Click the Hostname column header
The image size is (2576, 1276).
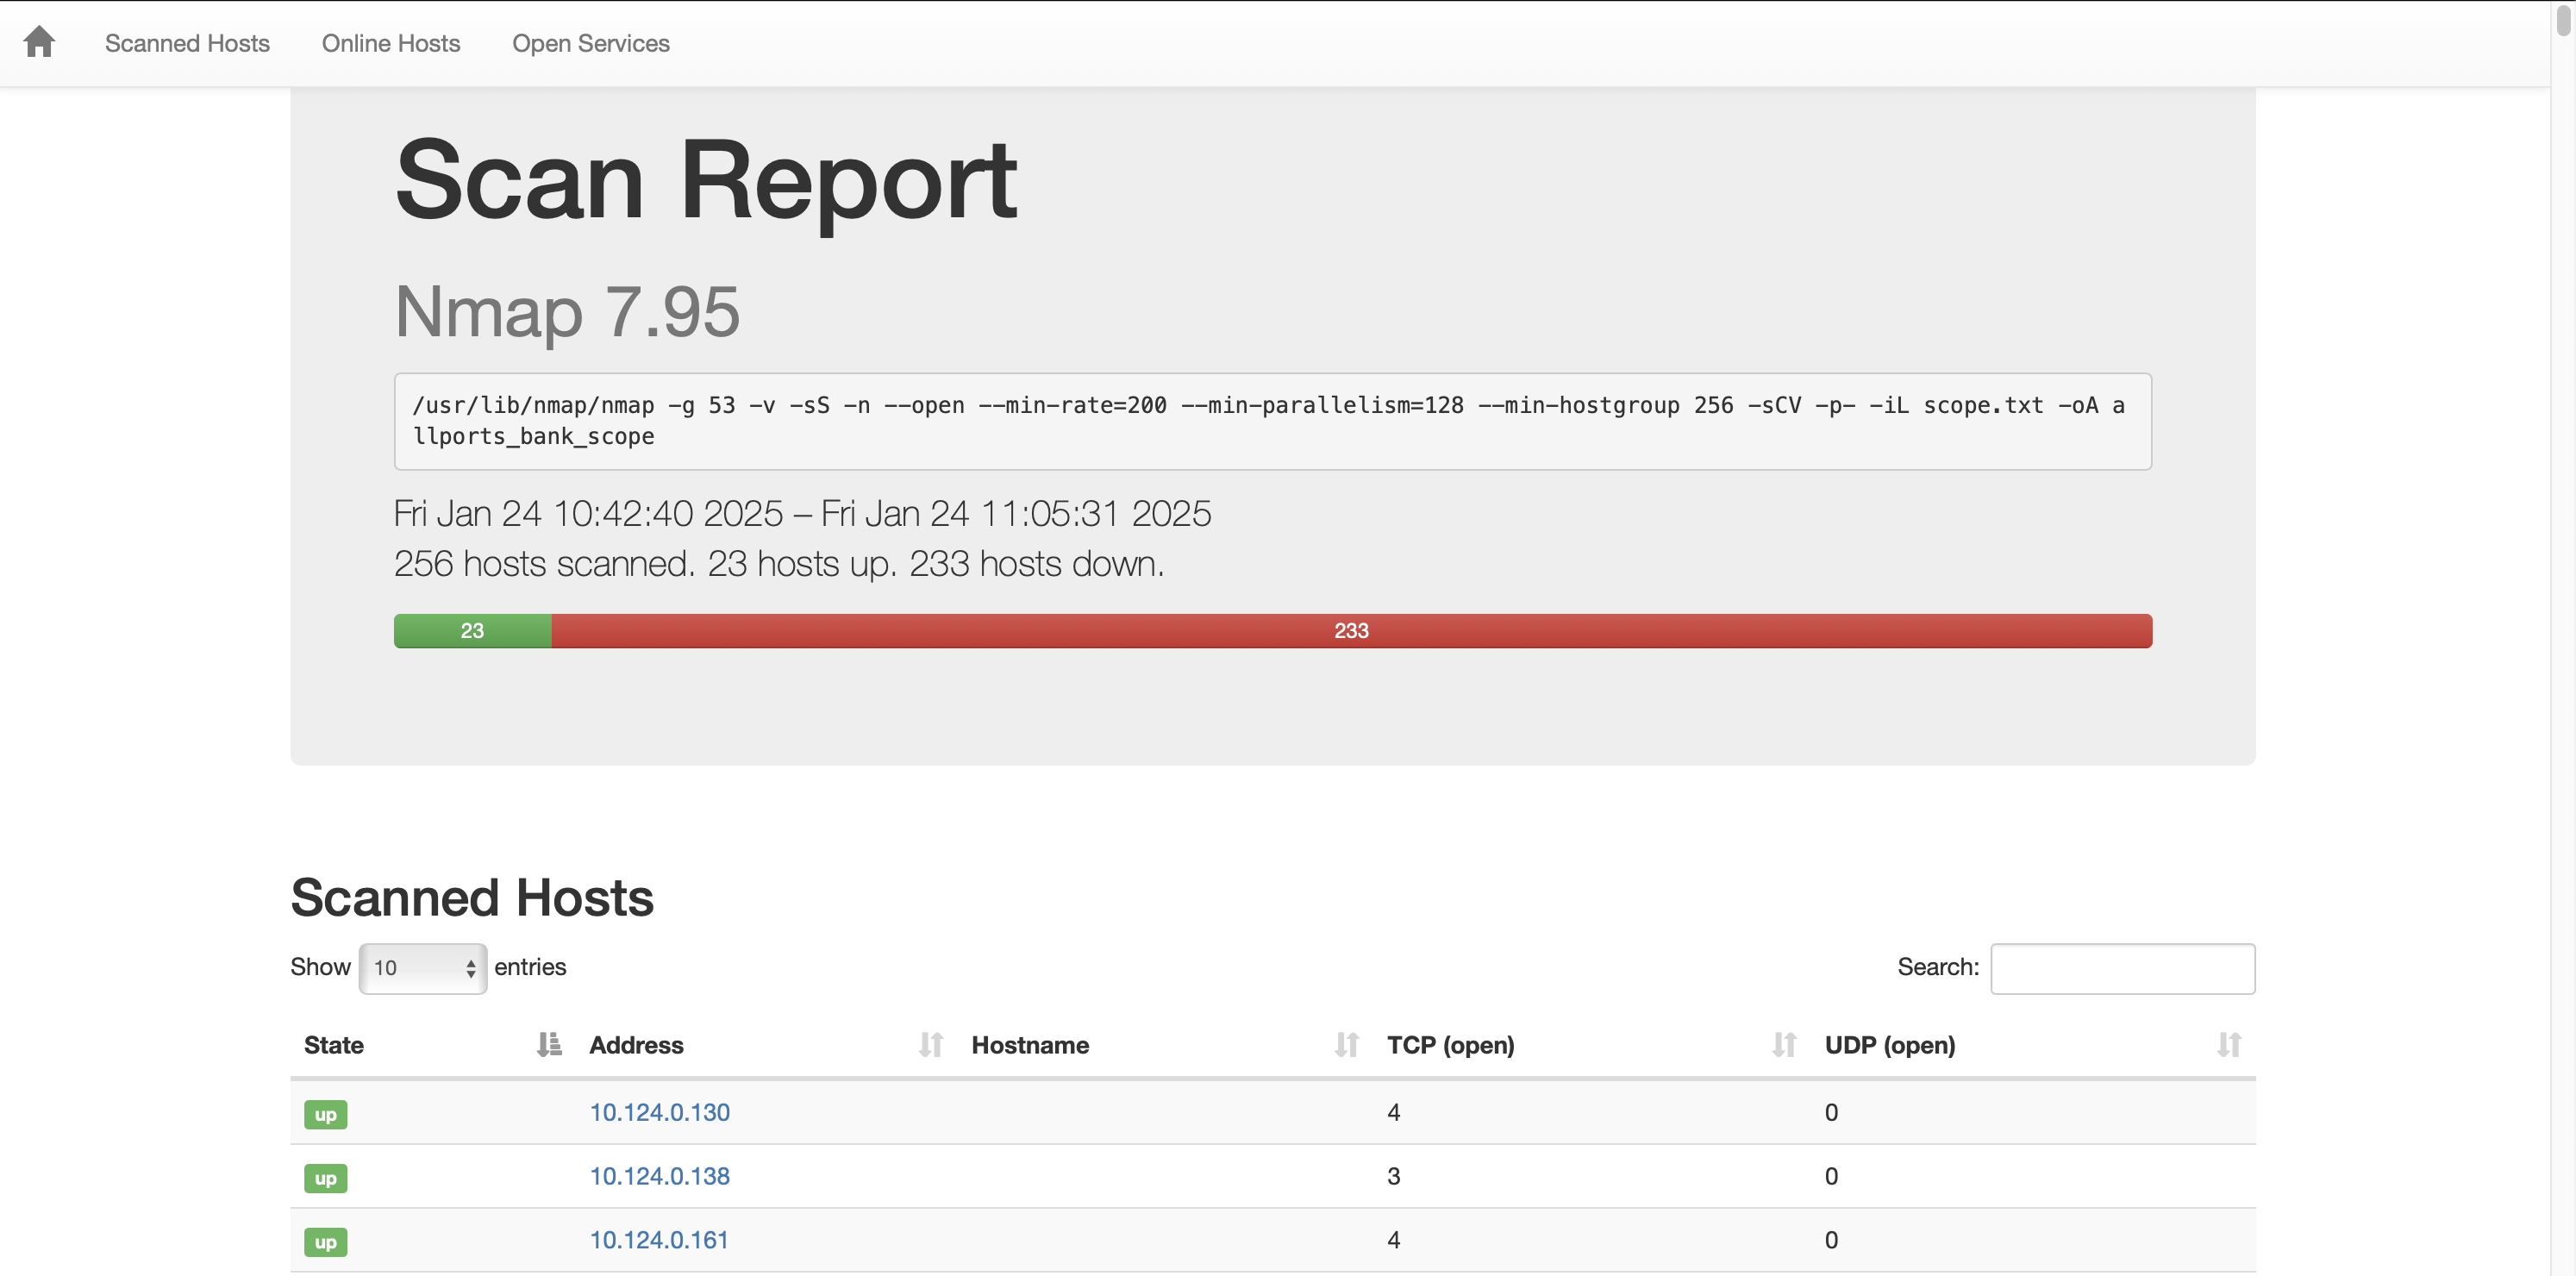[1030, 1045]
